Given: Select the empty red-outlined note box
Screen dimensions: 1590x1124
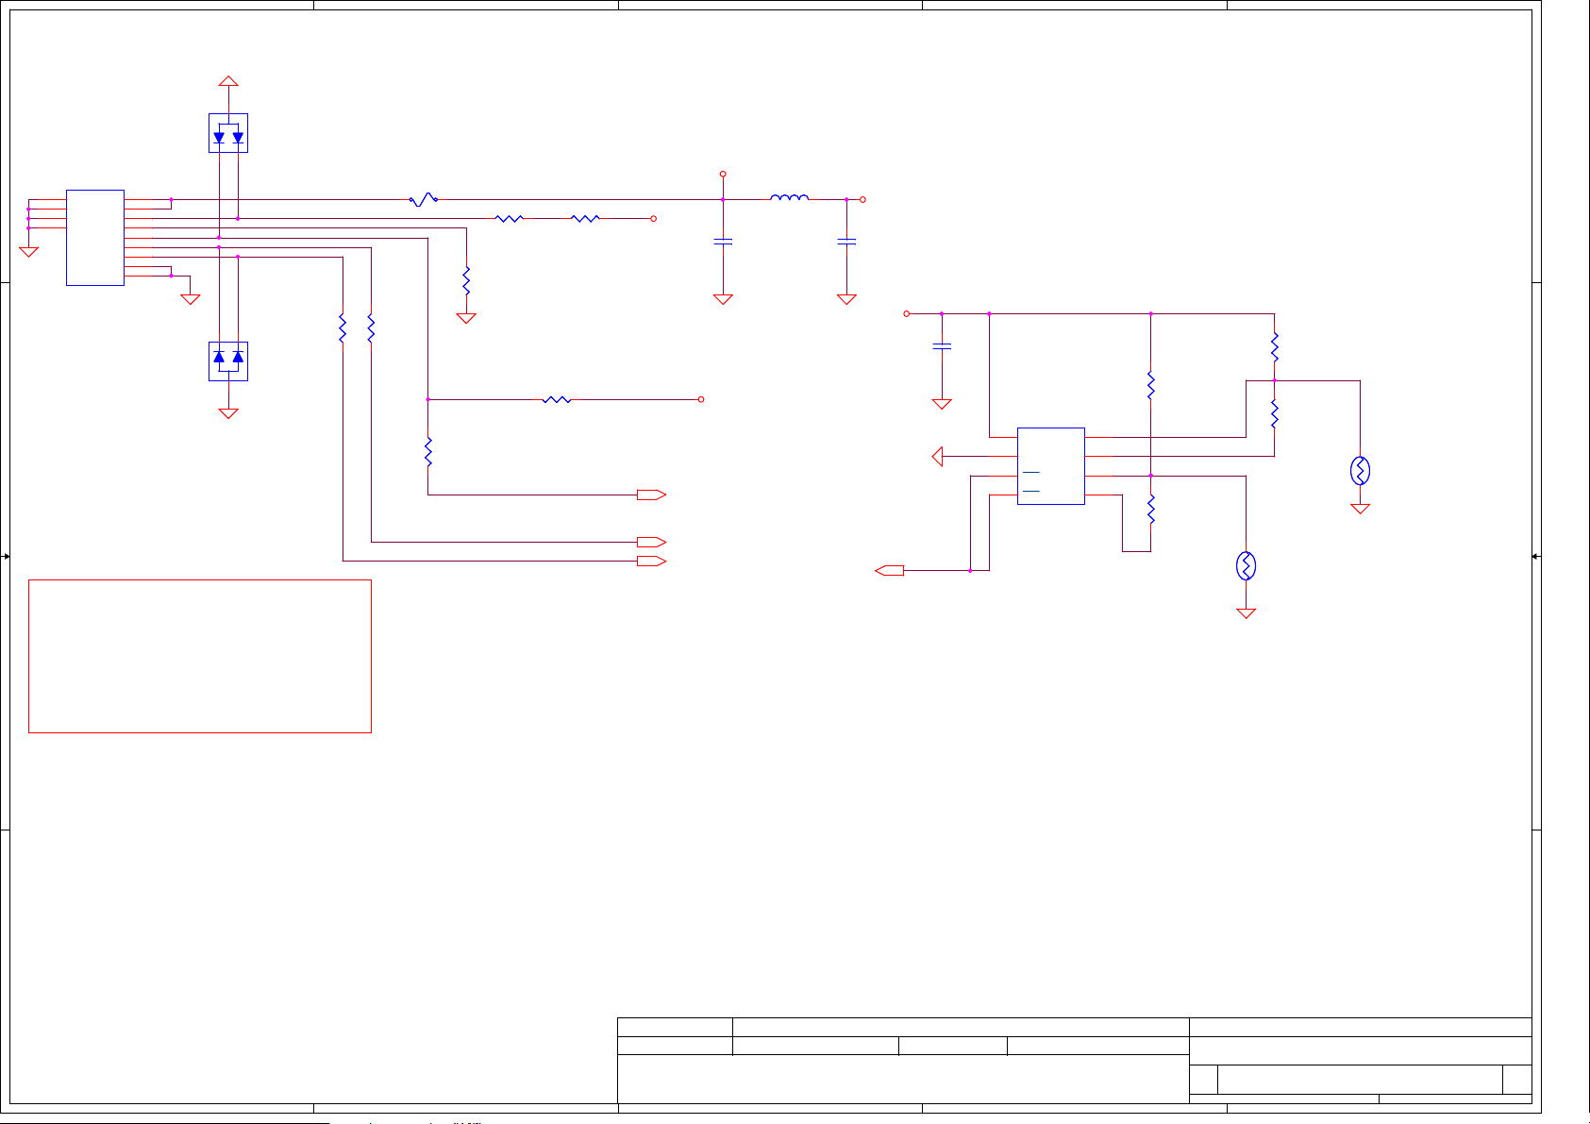Looking at the screenshot, I should click(x=200, y=657).
